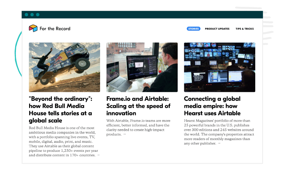
Task: Open the Connecting a global media empire headline
Action: (212, 106)
